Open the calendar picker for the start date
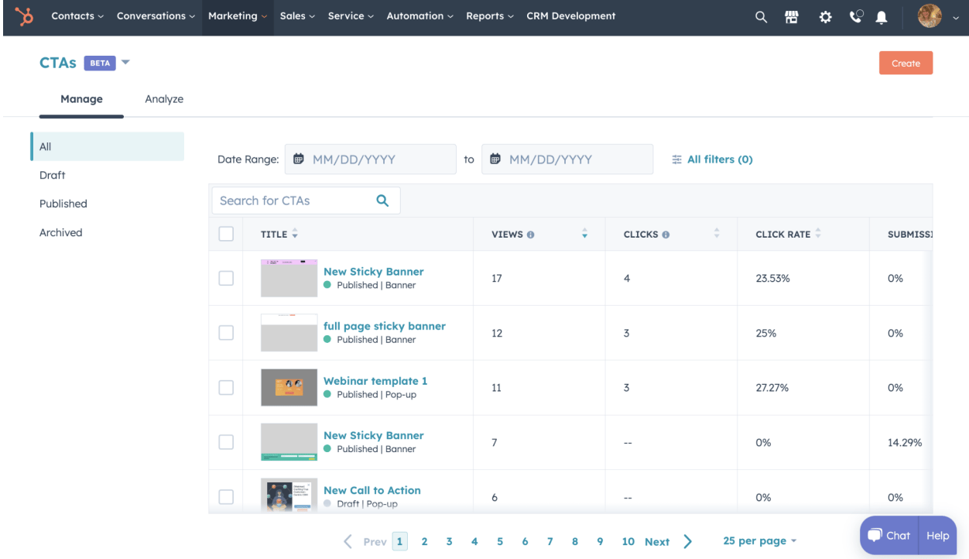This screenshot has height=559, width=969. (300, 159)
